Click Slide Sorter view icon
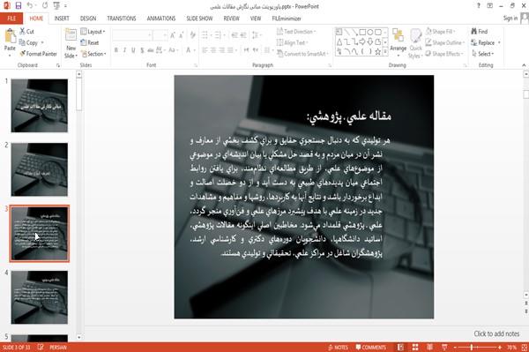The width and height of the screenshot is (529, 352). tap(415, 348)
